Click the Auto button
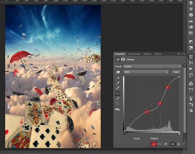 176,72
